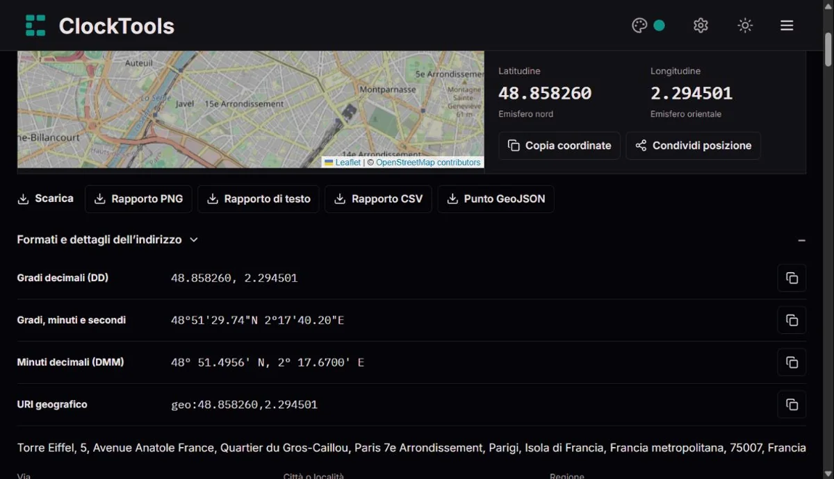Screen dimensions: 834x479
Task: Click Condividi posizione button
Action: coord(693,146)
